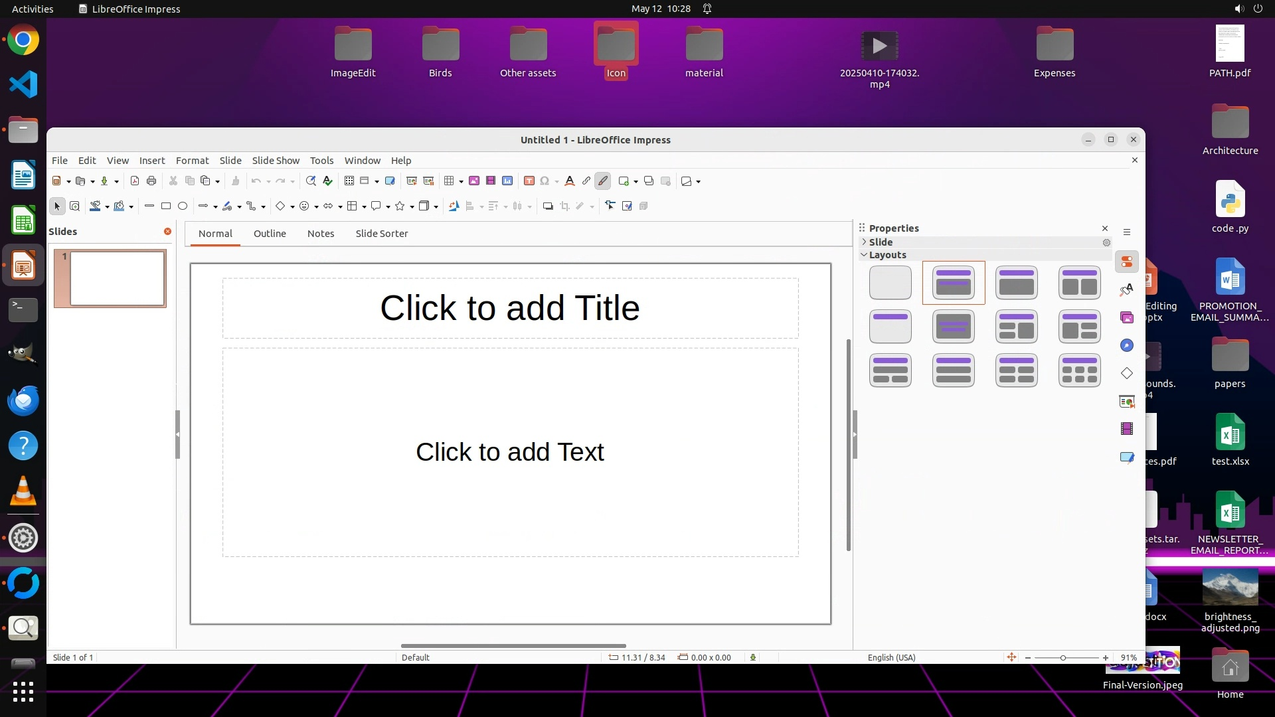Viewport: 1275px width, 717px height.
Task: Switch to the Slide Sorter tab
Action: click(x=381, y=234)
